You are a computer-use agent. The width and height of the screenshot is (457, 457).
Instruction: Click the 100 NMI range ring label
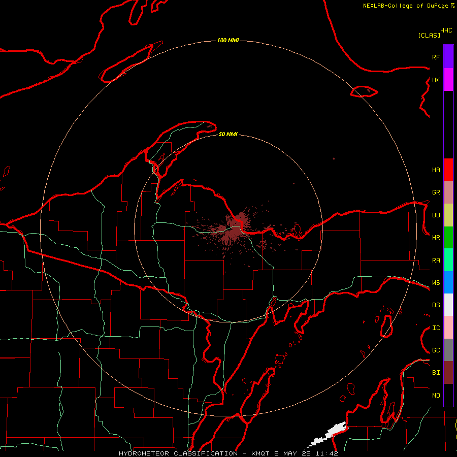pos(228,40)
